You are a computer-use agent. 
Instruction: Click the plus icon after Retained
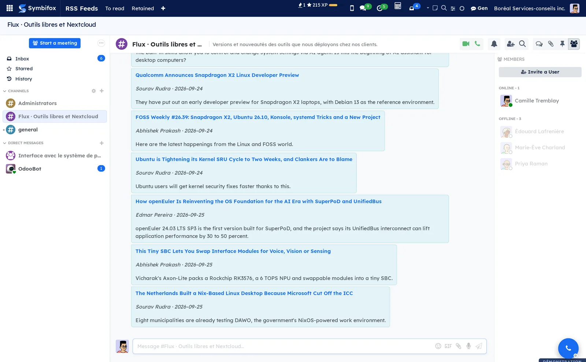point(163,8)
